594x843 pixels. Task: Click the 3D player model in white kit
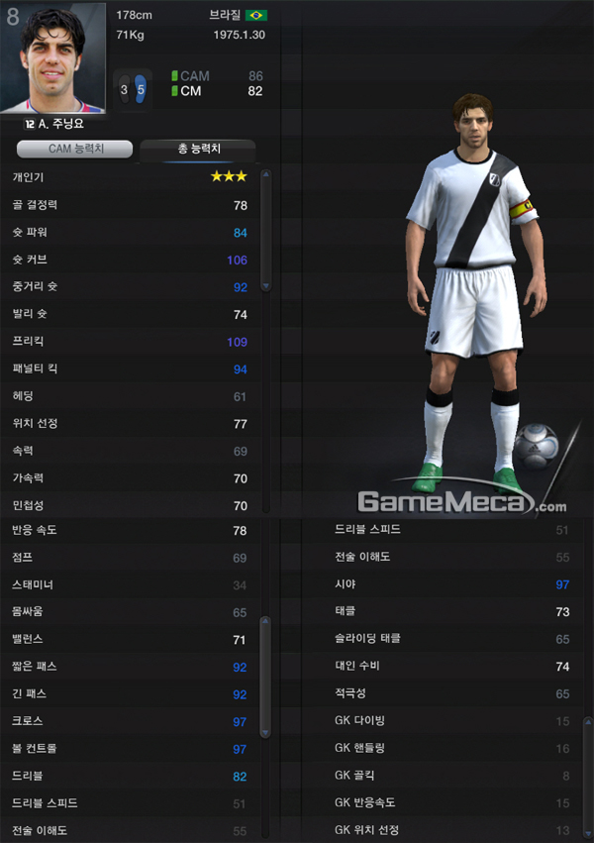475,293
